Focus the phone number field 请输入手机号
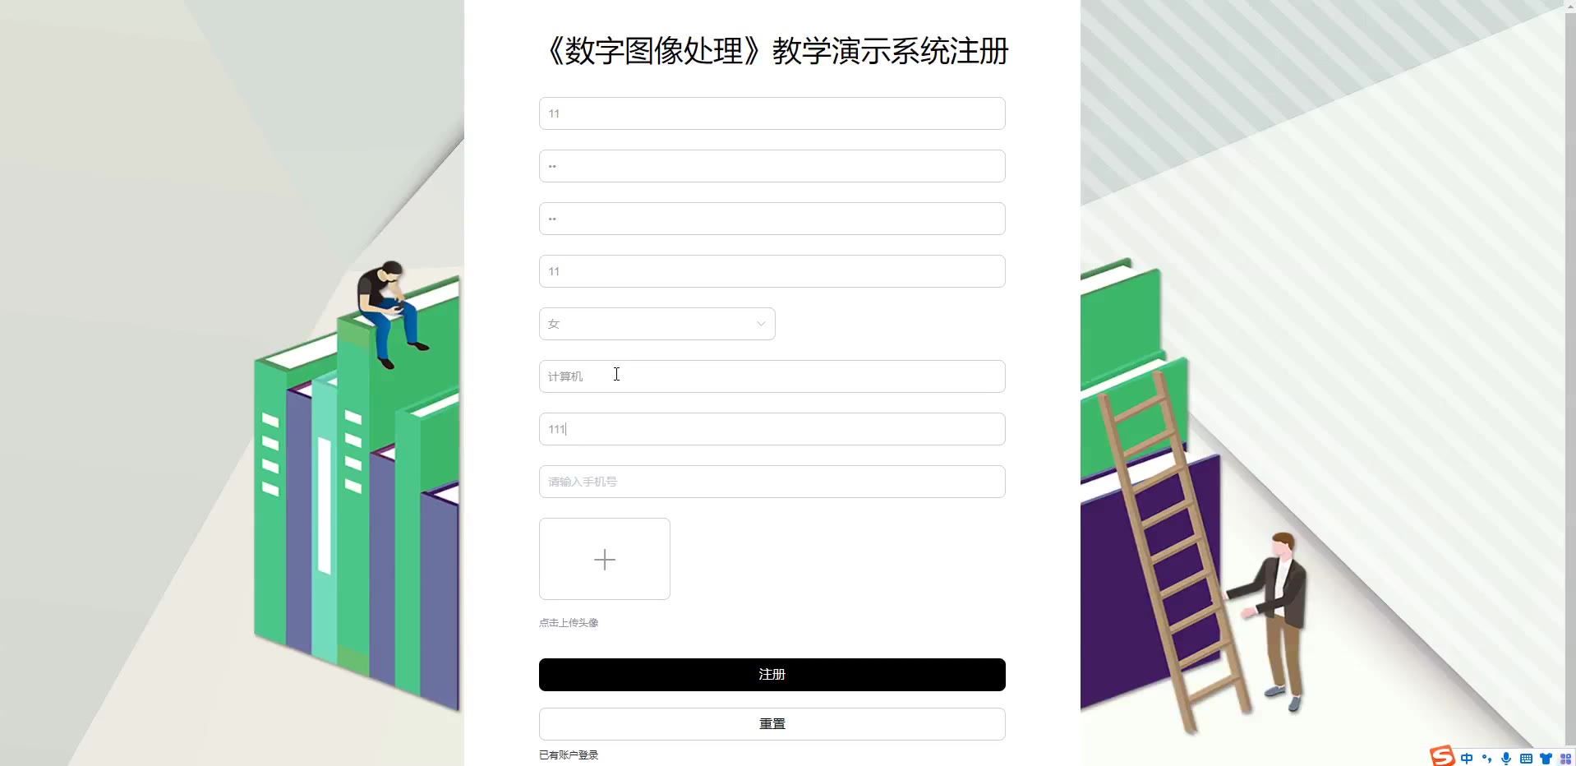The image size is (1576, 766). pos(772,482)
